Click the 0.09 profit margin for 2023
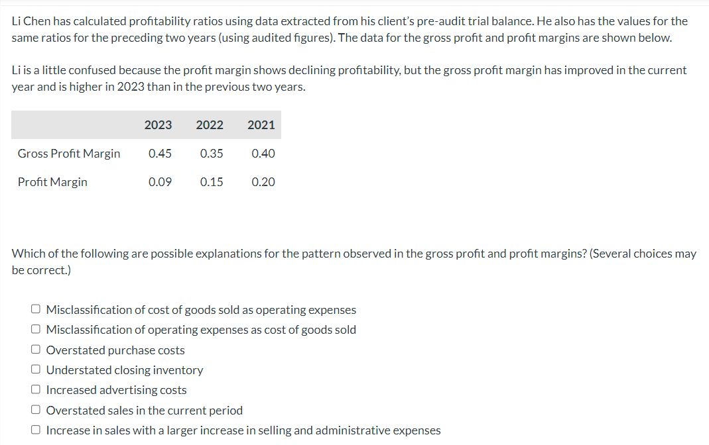The image size is (709, 445). point(161,181)
